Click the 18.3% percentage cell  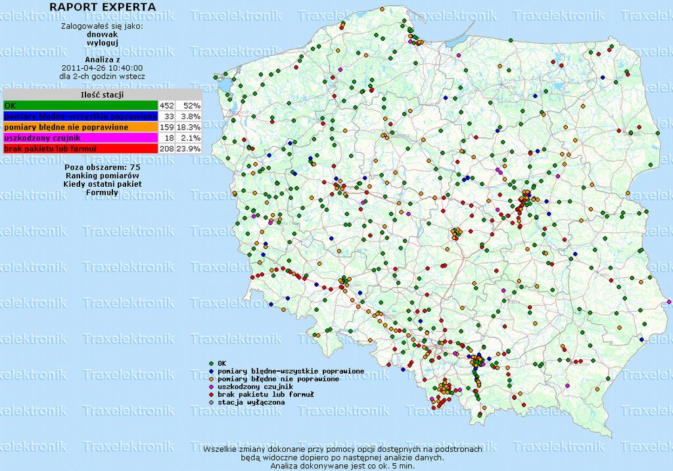click(x=189, y=127)
